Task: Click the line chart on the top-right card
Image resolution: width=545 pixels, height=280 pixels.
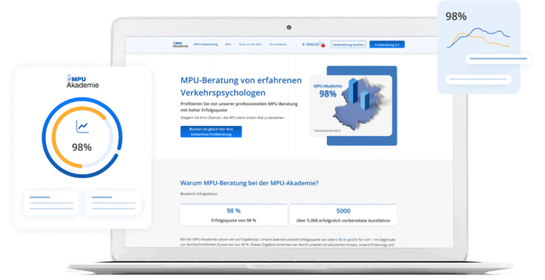Action: click(x=478, y=38)
